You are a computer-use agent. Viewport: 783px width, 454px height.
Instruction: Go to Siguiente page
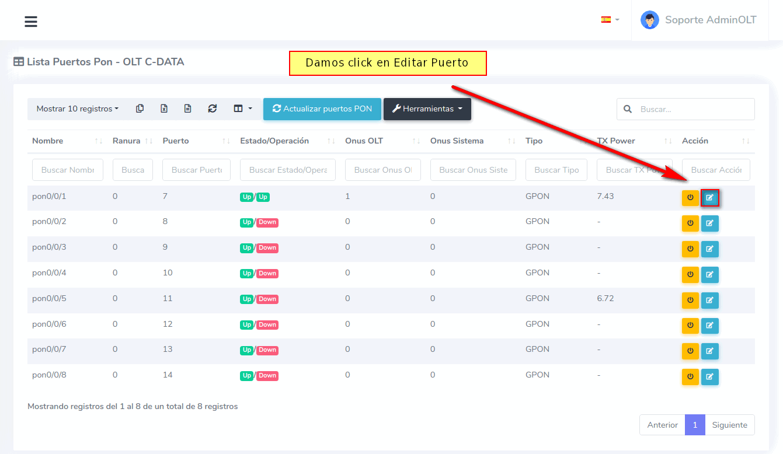729,425
